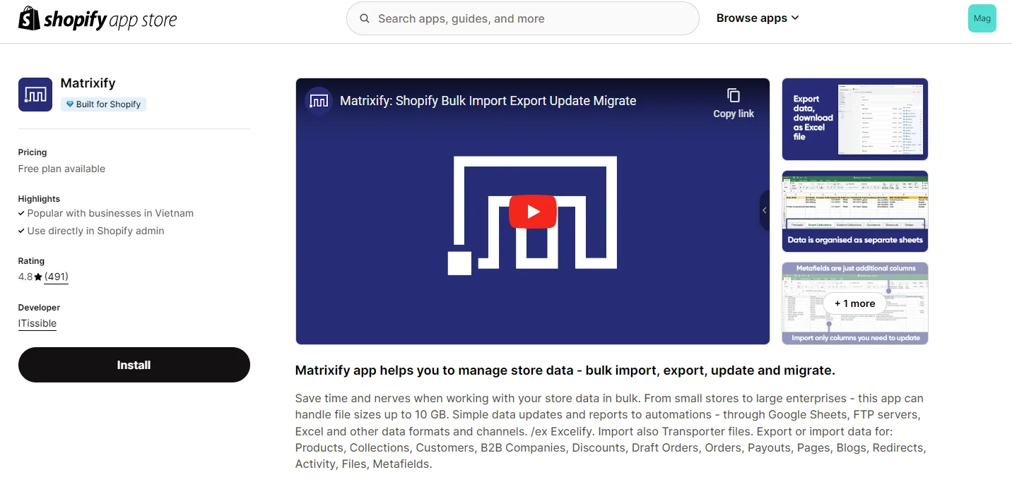This screenshot has width=1012, height=477.
Task: Focus the Search apps, guides, and more field
Action: pyautogui.click(x=522, y=18)
